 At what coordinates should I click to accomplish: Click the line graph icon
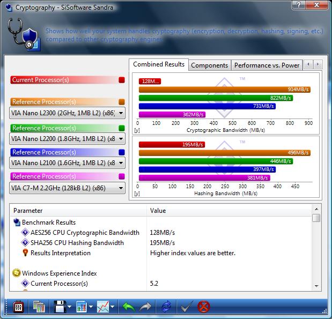tap(103, 307)
